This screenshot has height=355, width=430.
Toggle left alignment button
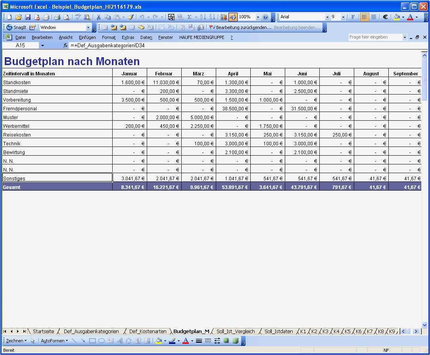(x=365, y=17)
